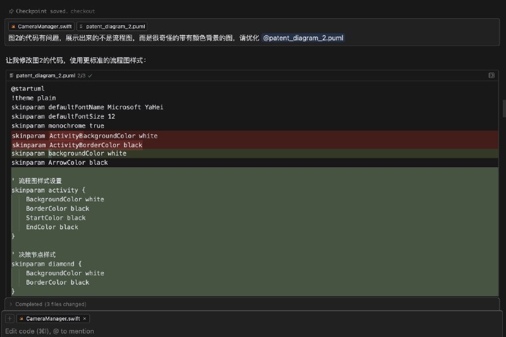Click the 'EndColor black' line
The height and width of the screenshot is (337, 506).
coord(52,227)
